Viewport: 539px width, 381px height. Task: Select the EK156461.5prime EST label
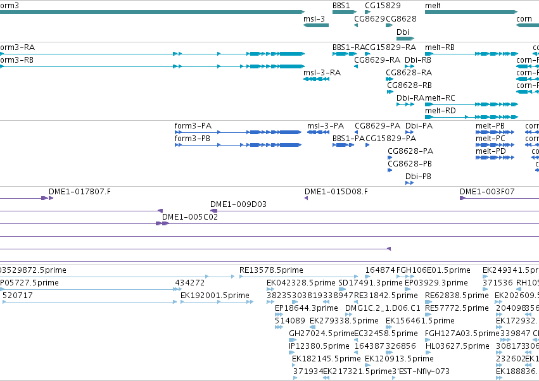pyautogui.click(x=420, y=322)
